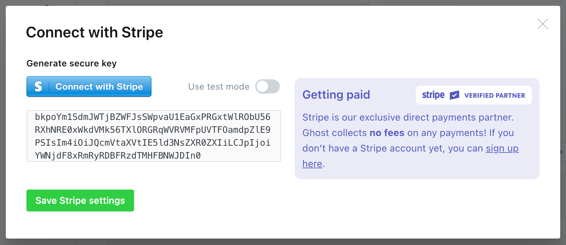Click key line starting with RXhNRE0x
566x245 pixels.
pyautogui.click(x=153, y=130)
